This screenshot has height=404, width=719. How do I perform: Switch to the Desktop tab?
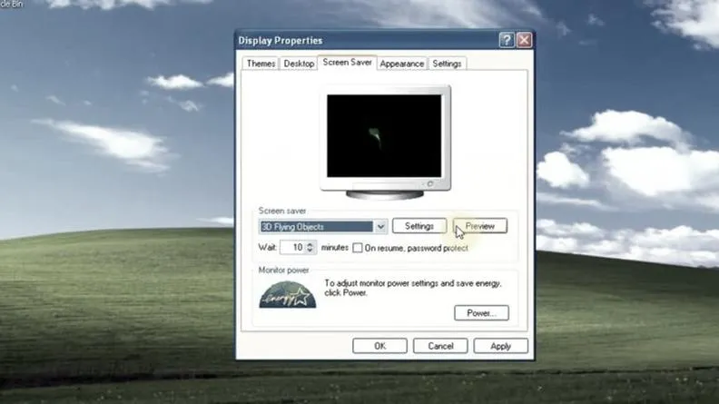coord(299,64)
